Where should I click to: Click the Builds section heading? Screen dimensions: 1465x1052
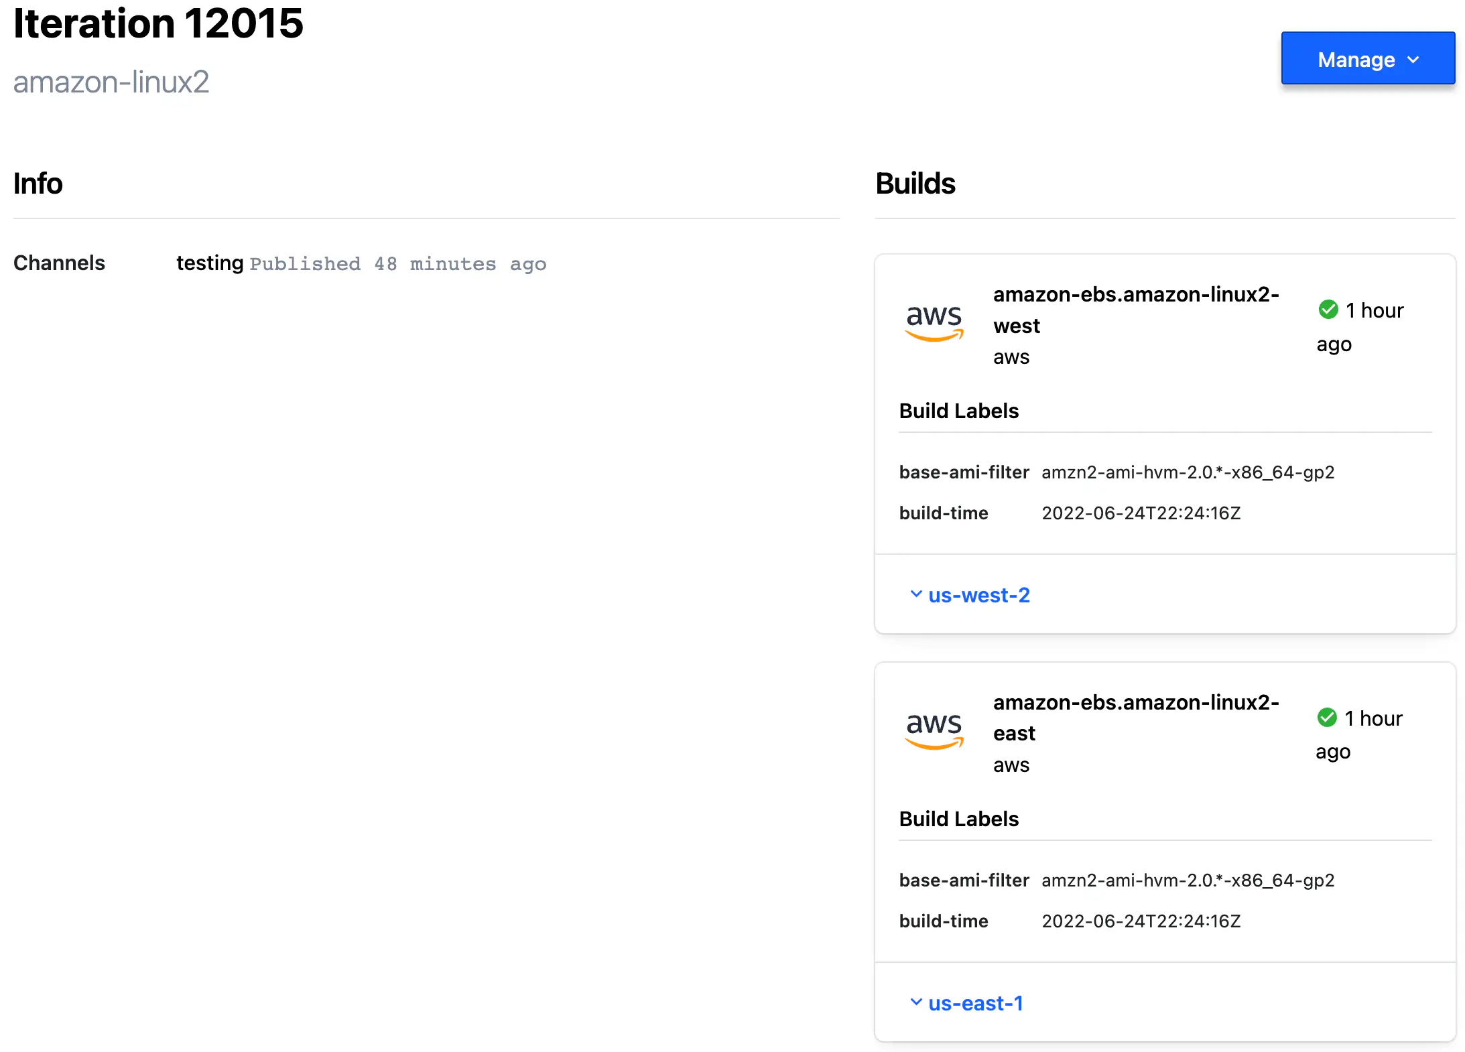tap(915, 184)
